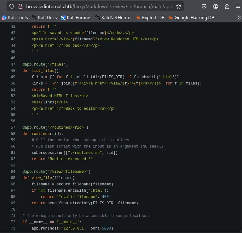Open the Firefox hamburger application menu
Viewport: 242px width, 233px height.
click(238, 6)
